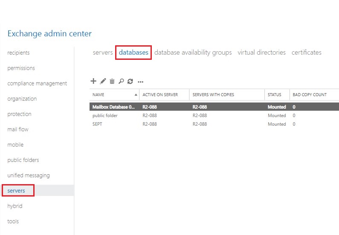Sort by STATUS column header
339x235 pixels.
pos(274,95)
